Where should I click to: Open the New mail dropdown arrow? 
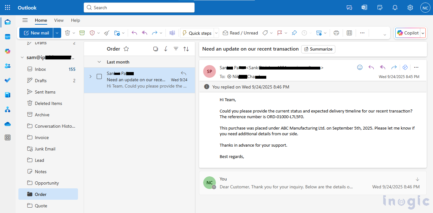pos(57,33)
